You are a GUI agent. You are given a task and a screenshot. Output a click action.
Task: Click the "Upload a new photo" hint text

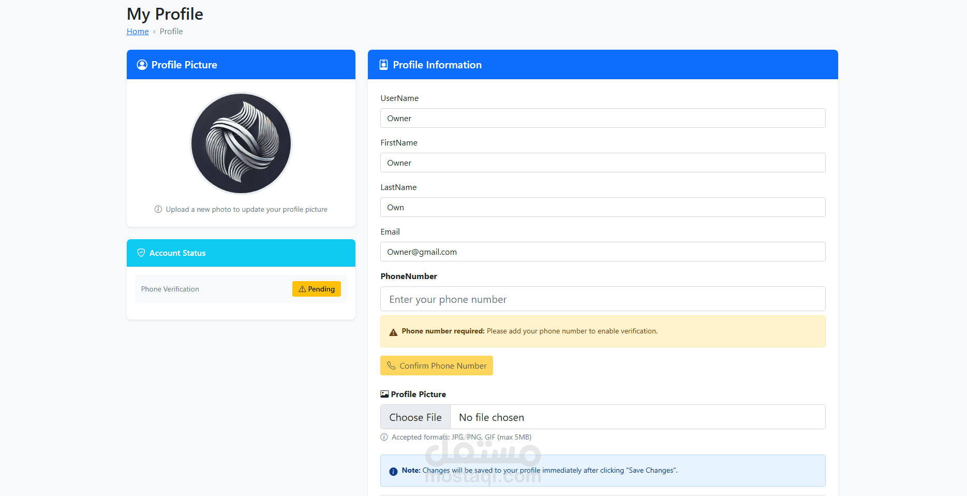[x=247, y=209]
